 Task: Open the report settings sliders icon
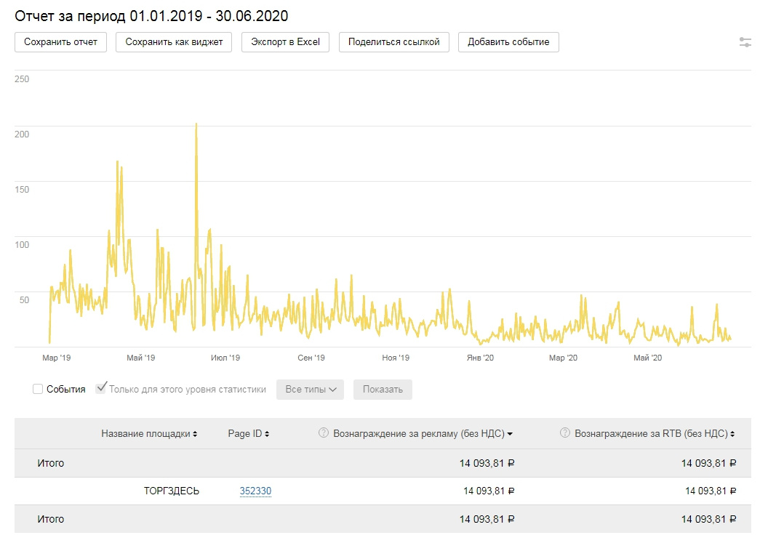(x=745, y=42)
